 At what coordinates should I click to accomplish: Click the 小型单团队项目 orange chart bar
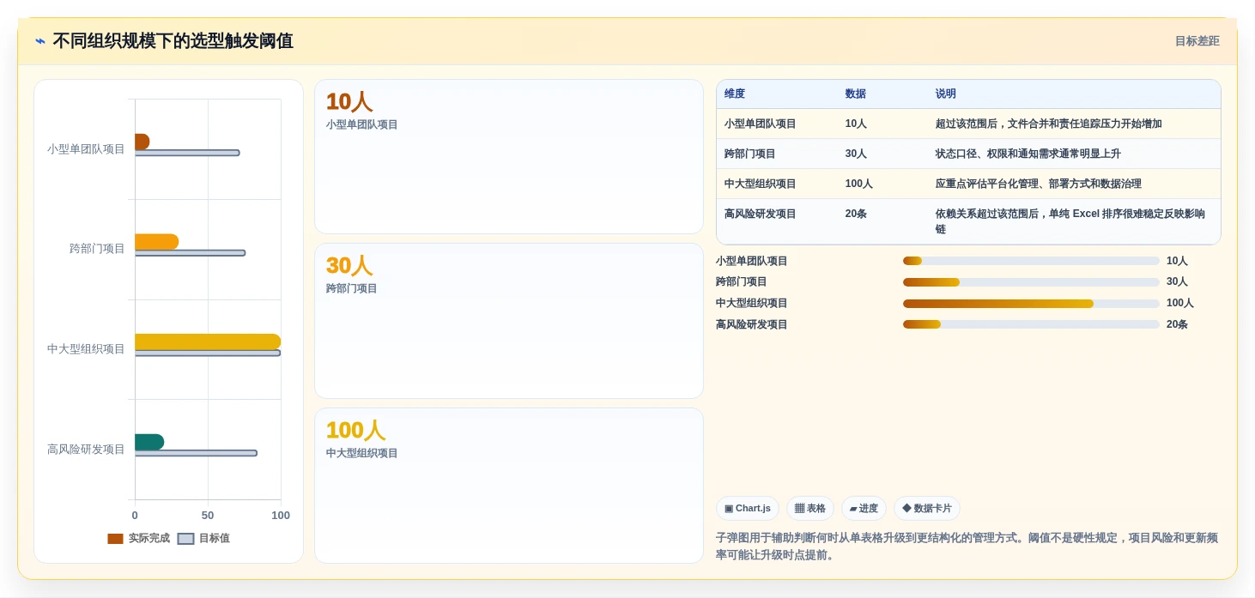tap(142, 142)
